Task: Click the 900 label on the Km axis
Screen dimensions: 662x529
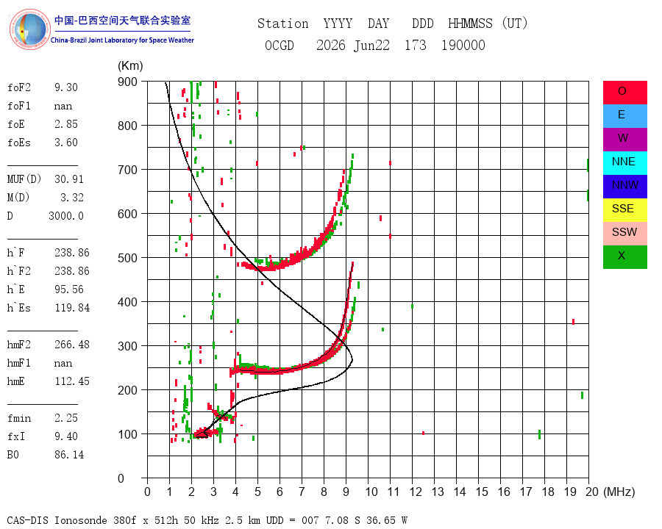Action: 127,82
